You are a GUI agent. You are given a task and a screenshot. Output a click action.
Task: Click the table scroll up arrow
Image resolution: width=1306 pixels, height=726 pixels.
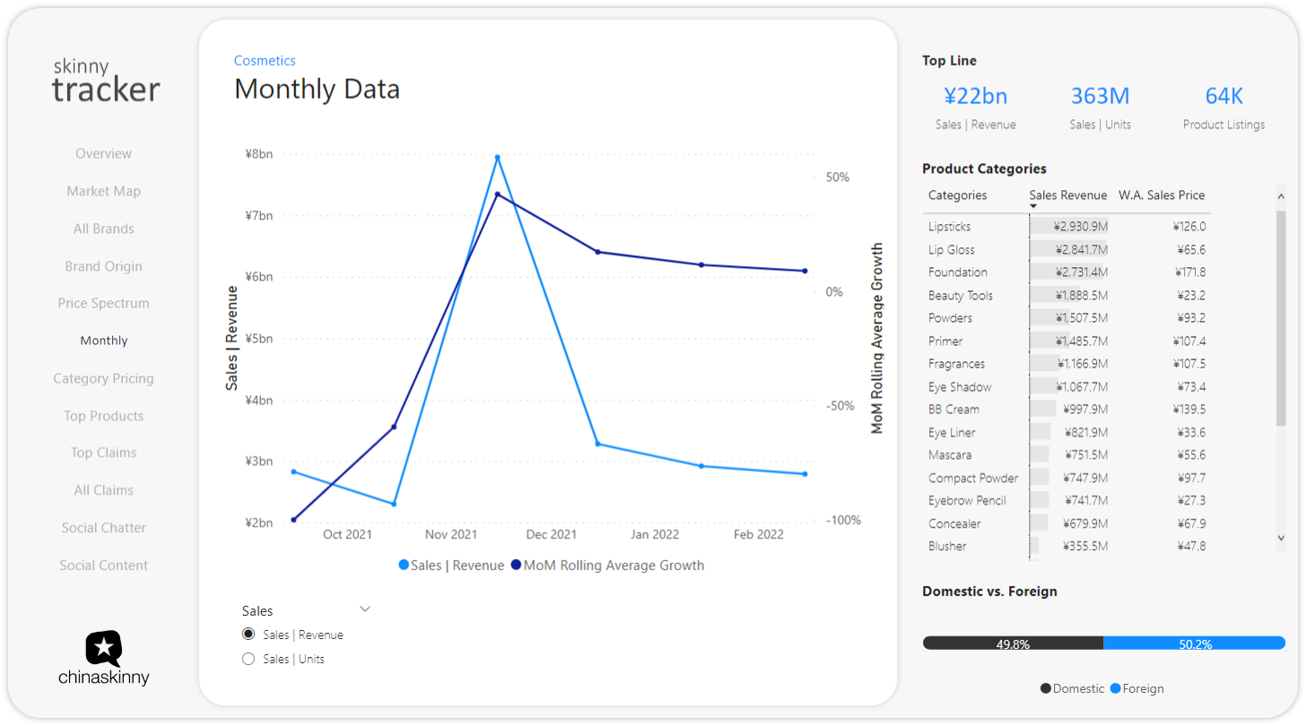coord(1281,196)
